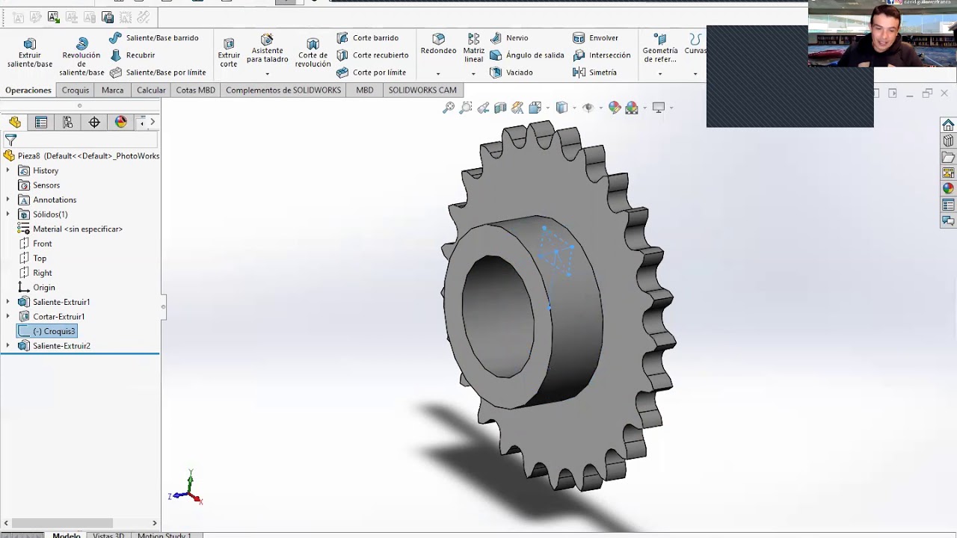Screen dimensions: 957x538
Task: Open File Explorer folder in task pane
Action: (948, 158)
